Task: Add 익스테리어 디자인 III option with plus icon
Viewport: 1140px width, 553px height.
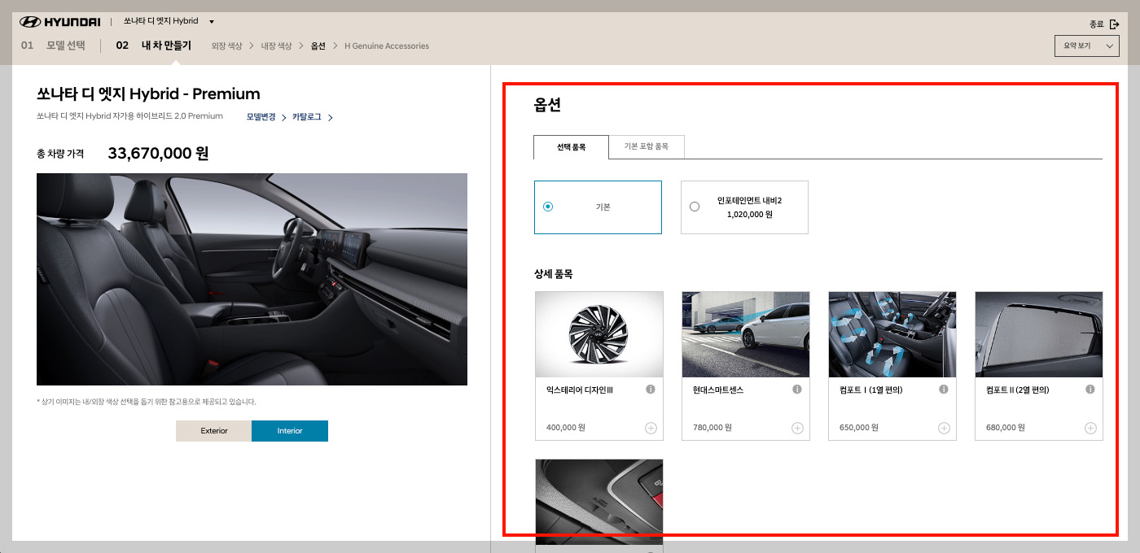Action: (x=651, y=428)
